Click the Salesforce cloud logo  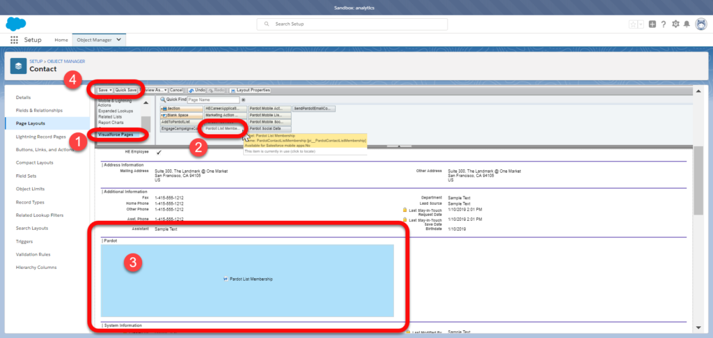point(16,24)
